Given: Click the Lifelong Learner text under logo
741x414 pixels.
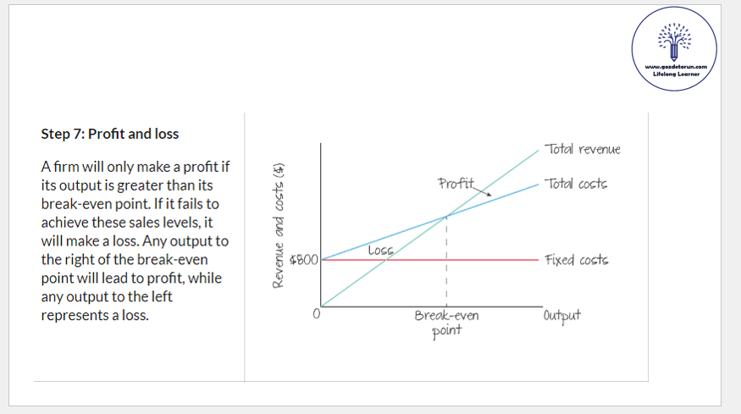Looking at the screenshot, I should 675,74.
